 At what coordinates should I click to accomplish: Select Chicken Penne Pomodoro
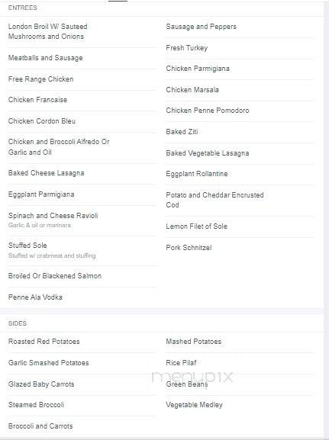point(208,111)
